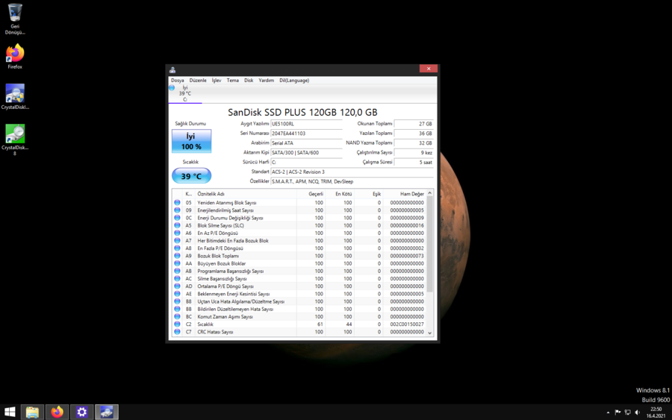Open the İşlev menu
The width and height of the screenshot is (672, 420).
(x=217, y=80)
